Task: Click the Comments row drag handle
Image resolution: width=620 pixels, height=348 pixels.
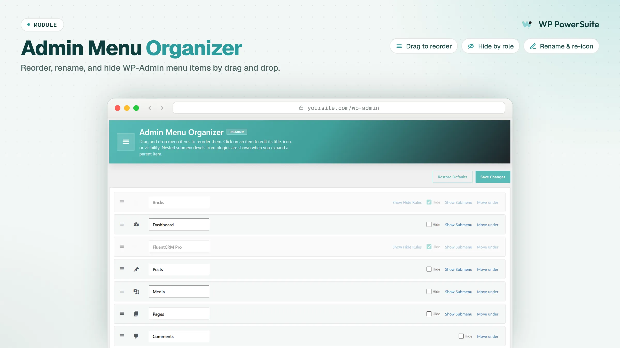Action: [x=122, y=336]
